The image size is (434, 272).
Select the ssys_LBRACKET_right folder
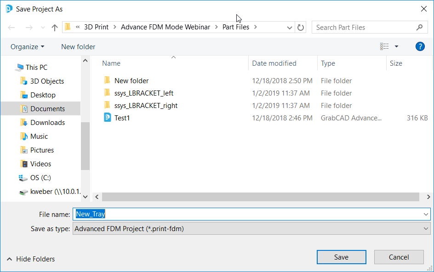coord(146,106)
